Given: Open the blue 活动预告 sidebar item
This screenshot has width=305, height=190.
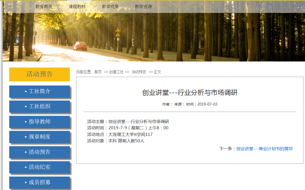Looking at the screenshot, I should click(40, 152).
